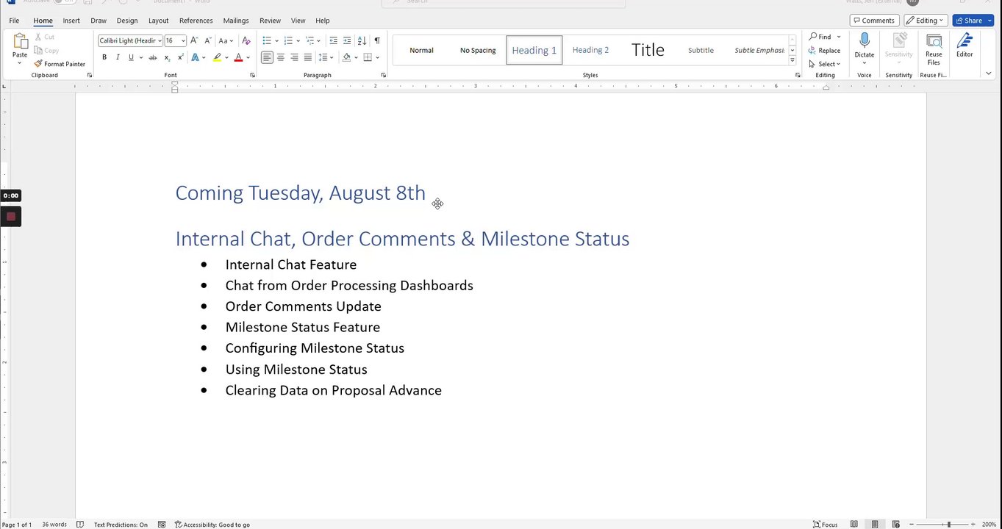Click the word count in status bar

(x=54, y=525)
